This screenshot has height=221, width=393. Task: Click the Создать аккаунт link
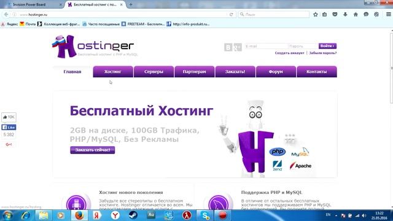click(289, 53)
